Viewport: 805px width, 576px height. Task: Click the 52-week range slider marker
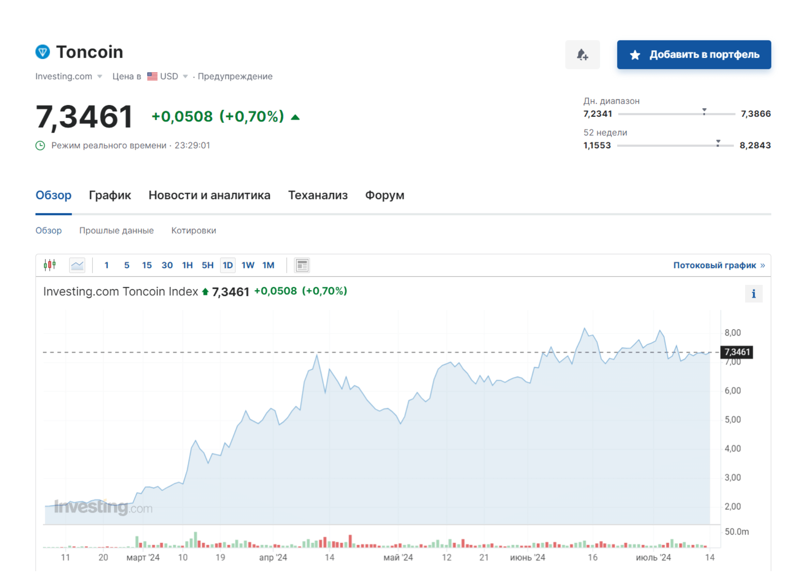pos(718,143)
